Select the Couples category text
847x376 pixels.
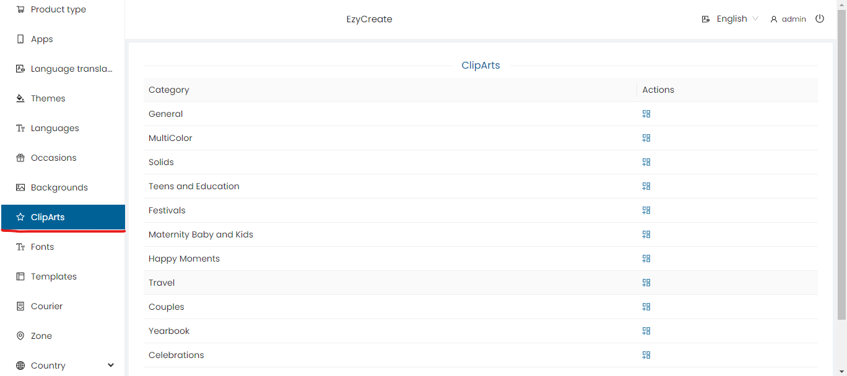pos(167,307)
